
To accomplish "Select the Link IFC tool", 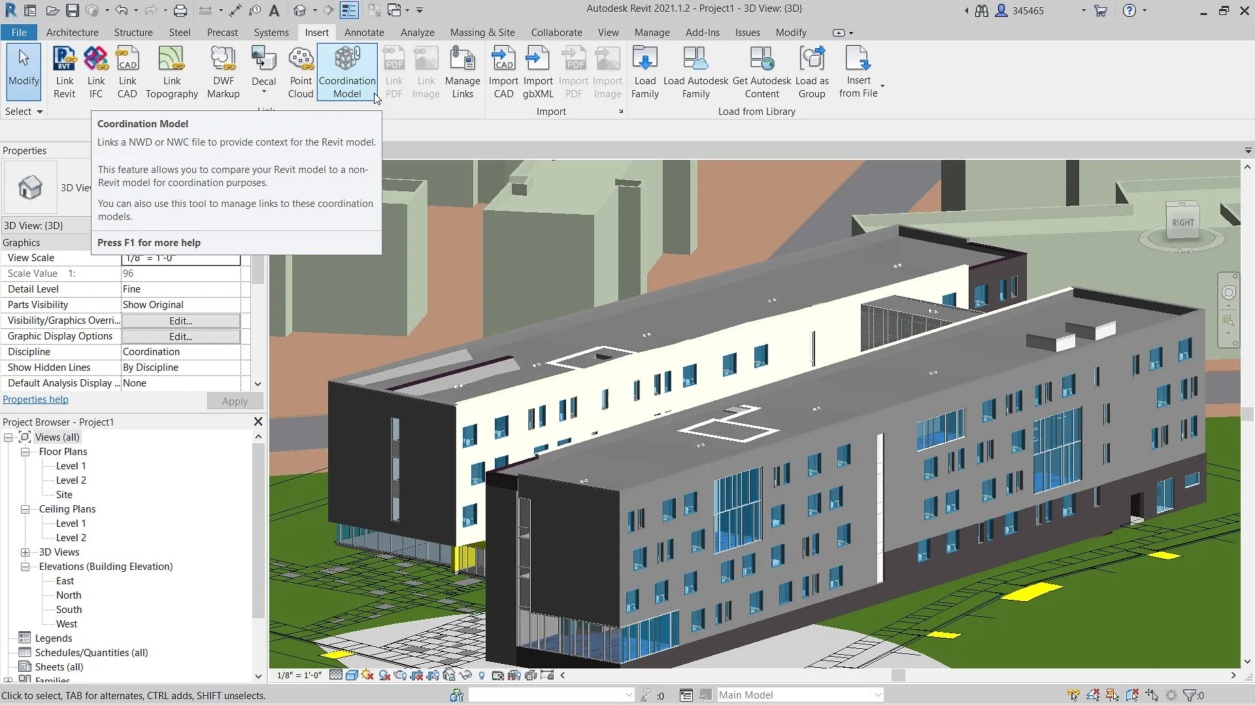I will click(x=95, y=72).
